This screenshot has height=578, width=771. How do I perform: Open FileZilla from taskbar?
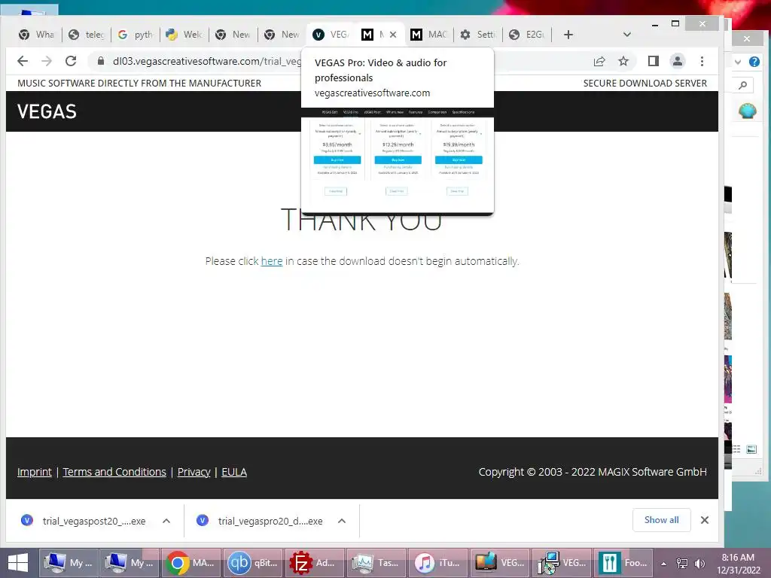click(315, 563)
